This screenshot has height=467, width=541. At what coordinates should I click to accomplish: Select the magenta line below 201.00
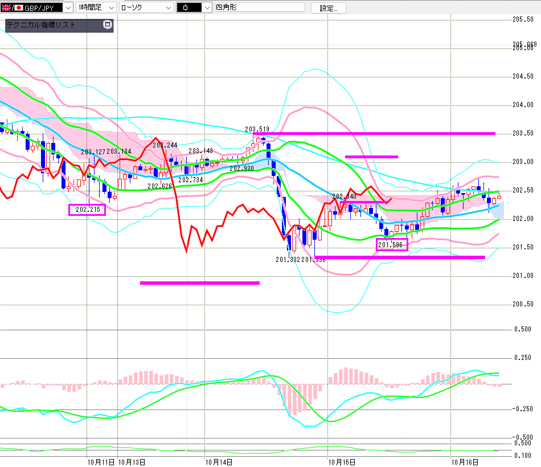[x=199, y=282]
